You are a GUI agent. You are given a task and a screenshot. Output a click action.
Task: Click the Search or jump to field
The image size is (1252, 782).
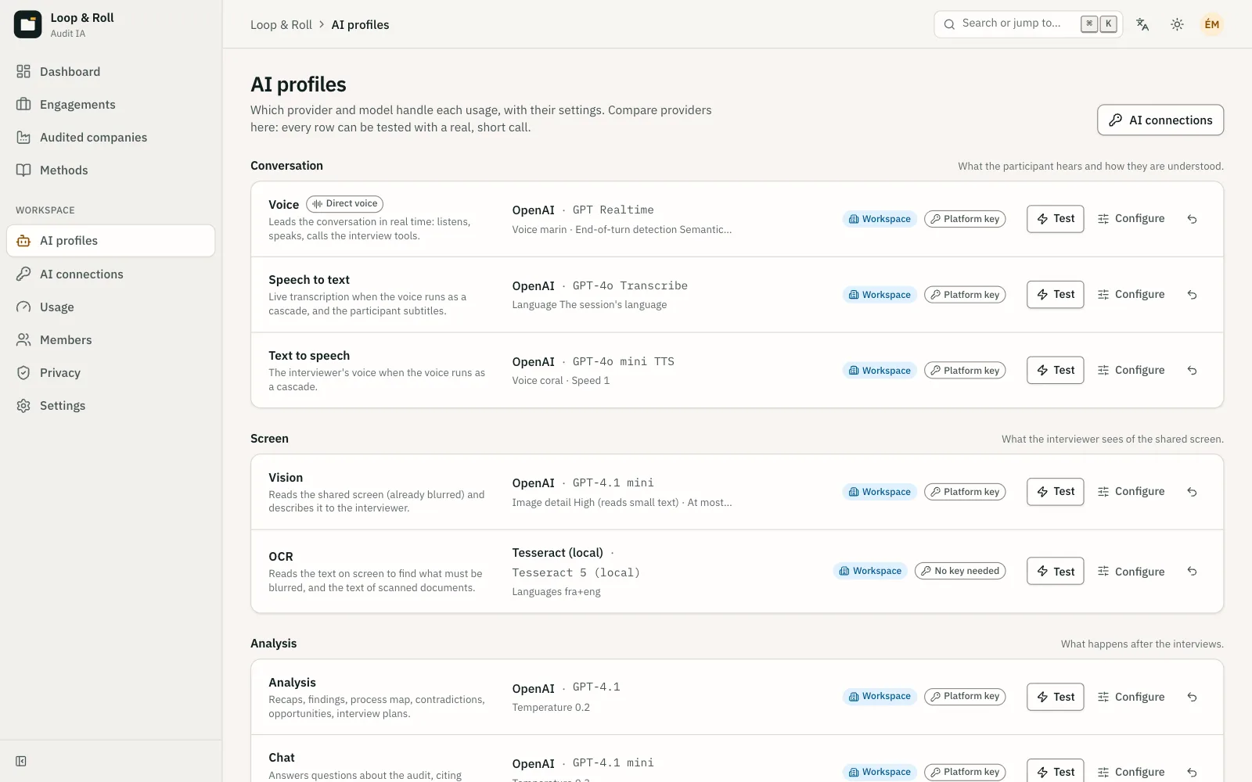(1028, 24)
